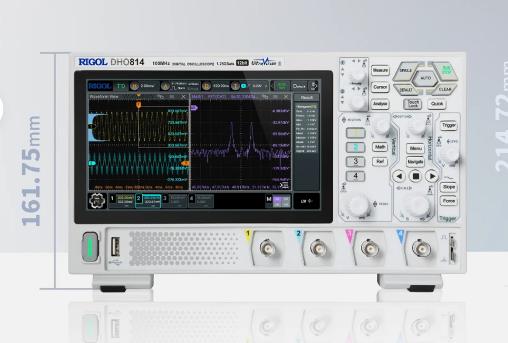Tap the orange A acquisition badge
This screenshot has height=343, width=508.
[165, 86]
